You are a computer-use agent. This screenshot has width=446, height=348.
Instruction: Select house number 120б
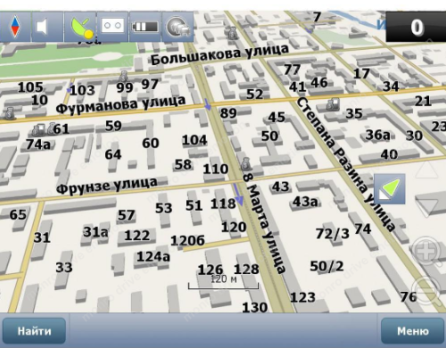click(x=187, y=241)
